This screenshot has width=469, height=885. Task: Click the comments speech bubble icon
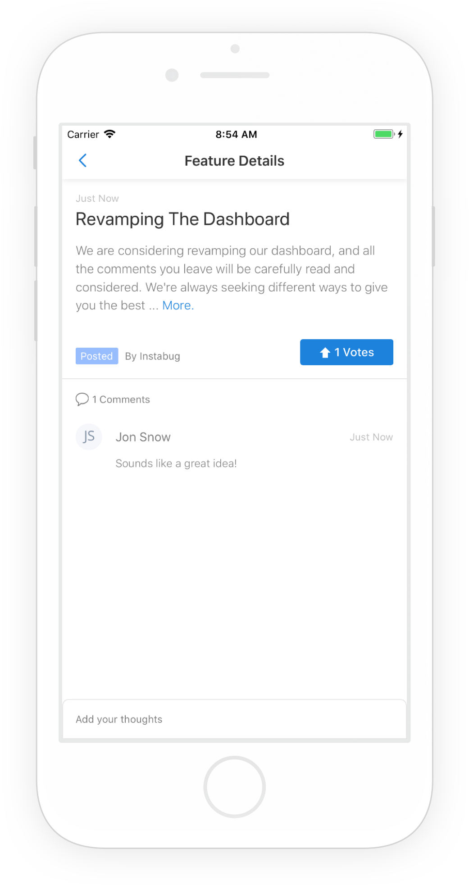coord(82,399)
